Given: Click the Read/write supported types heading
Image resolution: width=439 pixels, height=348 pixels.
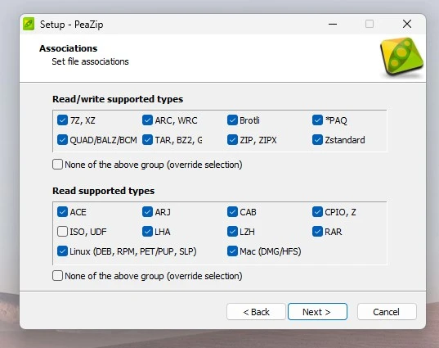Looking at the screenshot, I should coord(118,99).
